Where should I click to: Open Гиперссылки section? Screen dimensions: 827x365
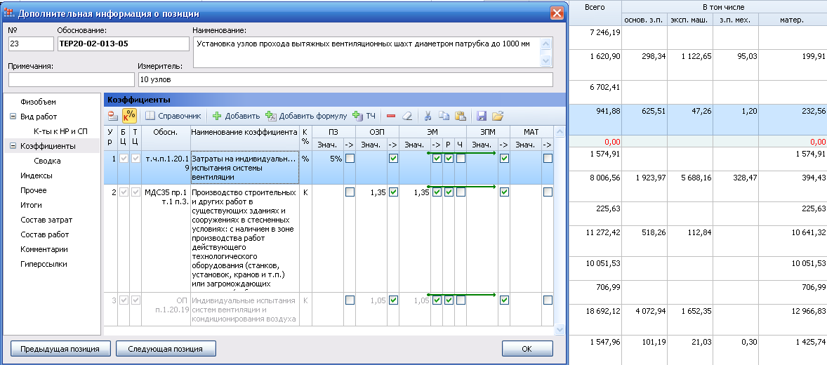pos(44,264)
